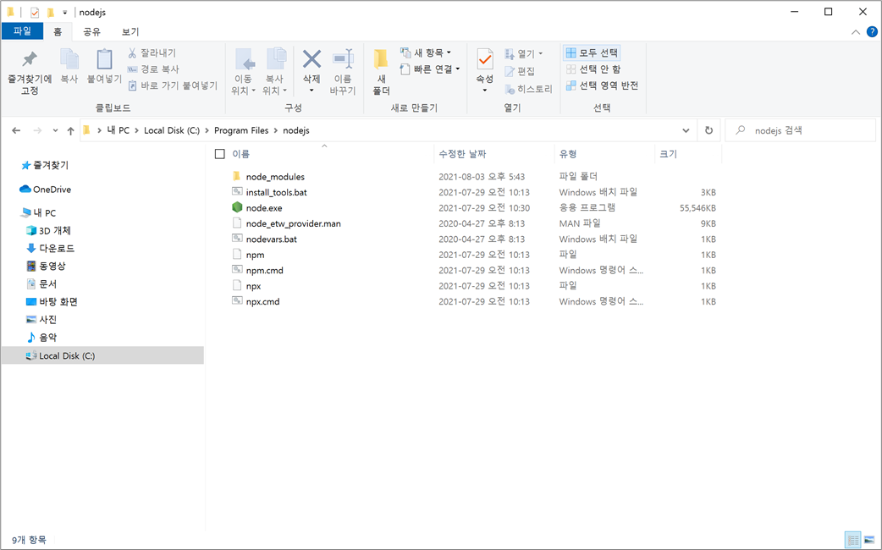The width and height of the screenshot is (882, 550).
Task: Select install_tools.bat file
Action: click(270, 192)
